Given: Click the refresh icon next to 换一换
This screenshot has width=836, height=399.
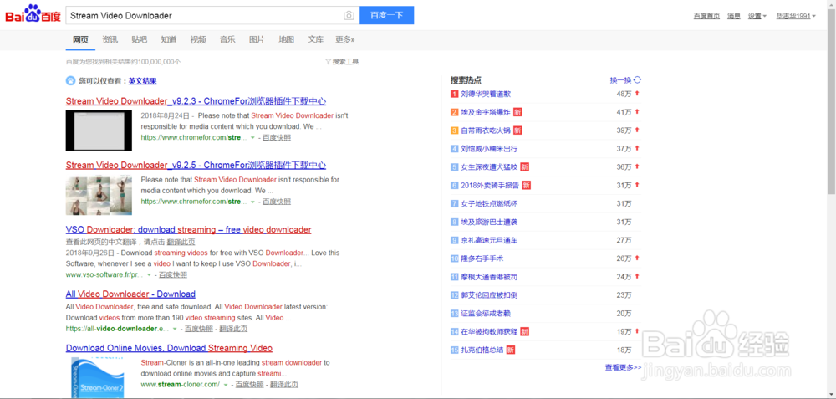Looking at the screenshot, I should pos(638,80).
